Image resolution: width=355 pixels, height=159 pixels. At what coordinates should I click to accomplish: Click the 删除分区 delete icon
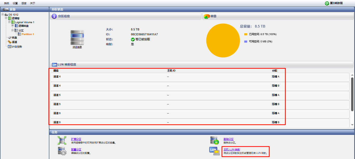(214, 140)
